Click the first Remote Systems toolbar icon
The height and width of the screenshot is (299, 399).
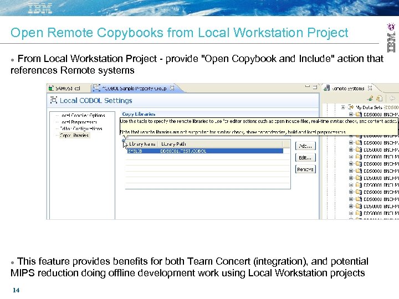point(370,99)
